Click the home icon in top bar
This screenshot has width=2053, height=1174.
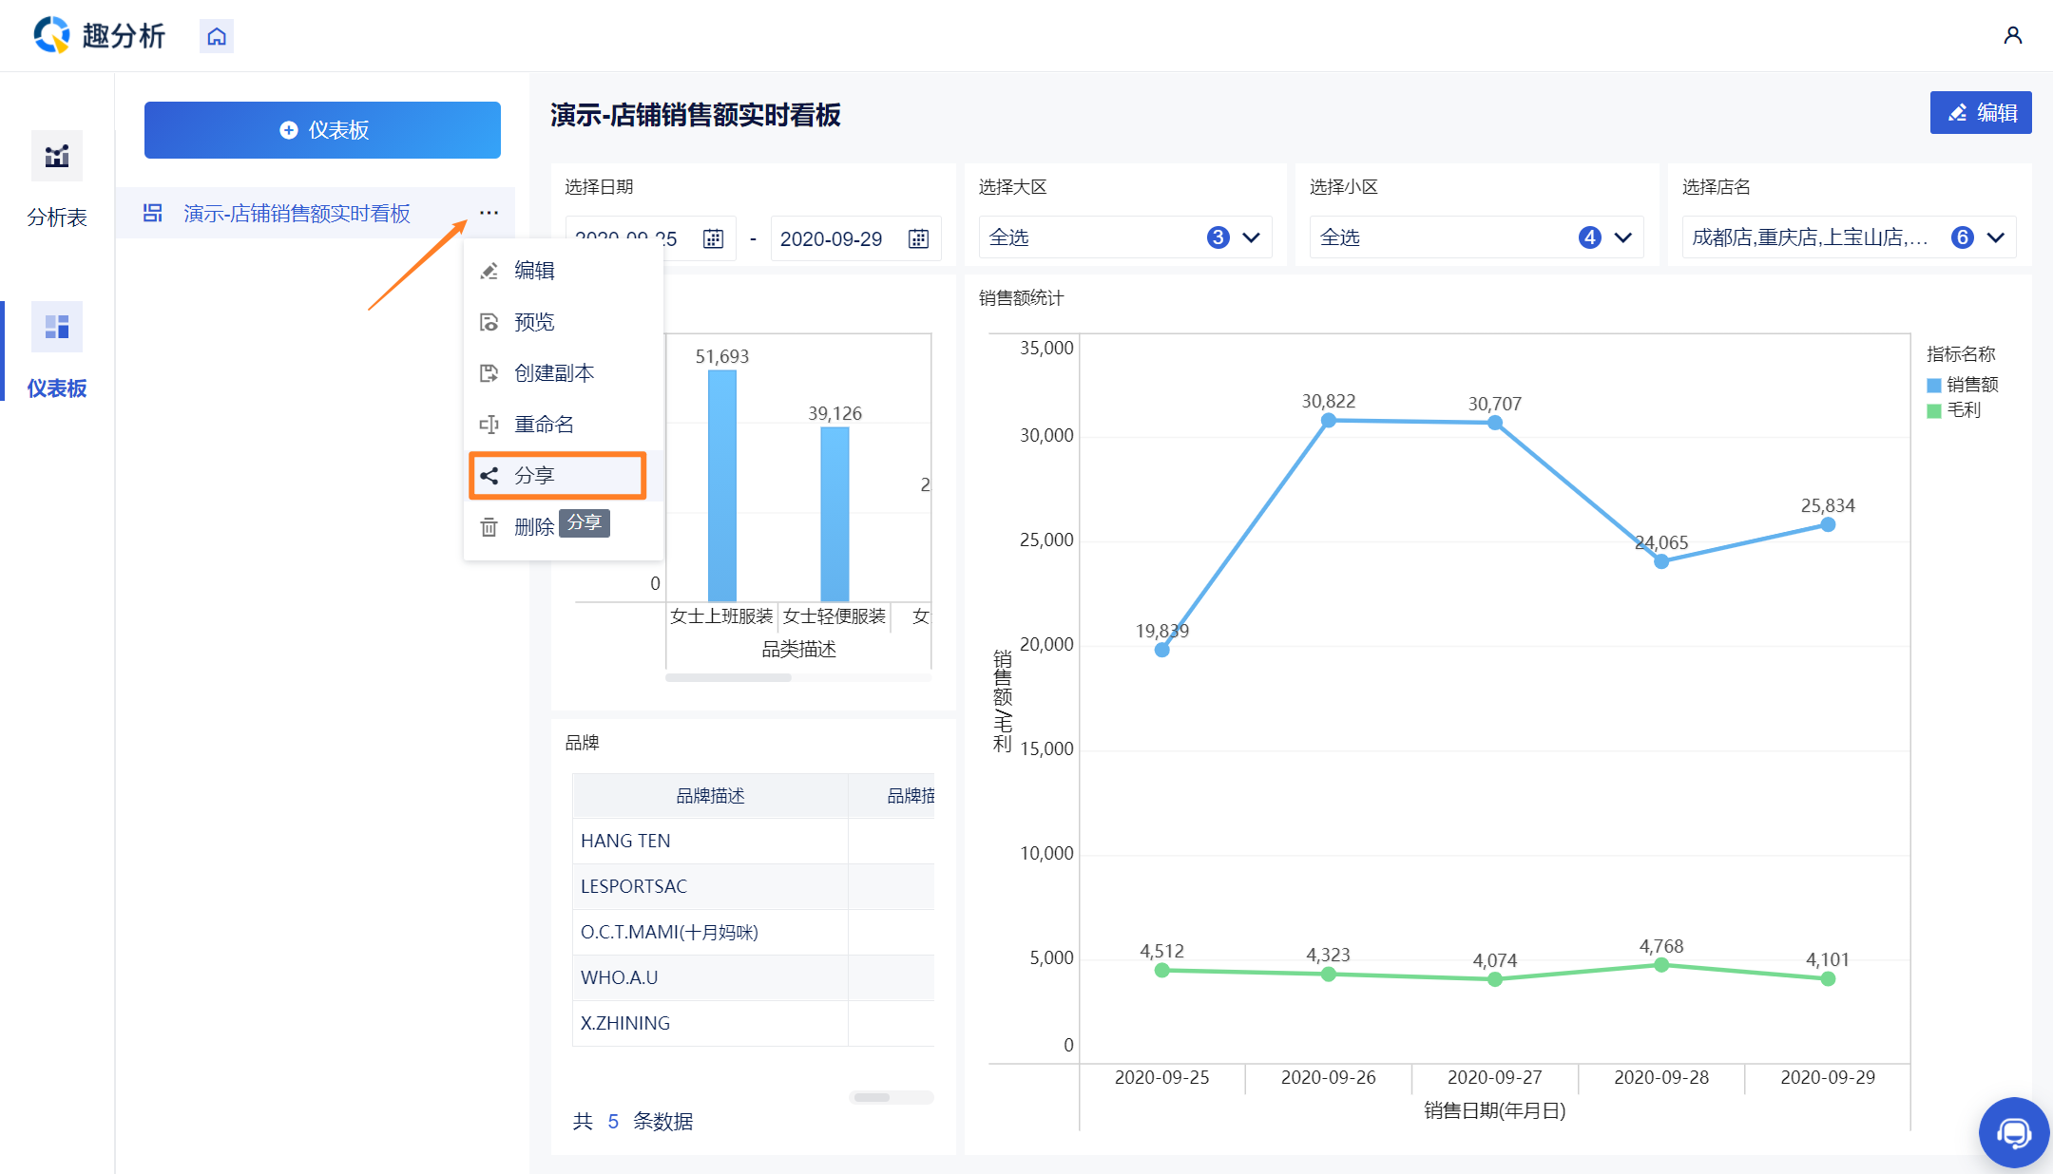coord(217,36)
